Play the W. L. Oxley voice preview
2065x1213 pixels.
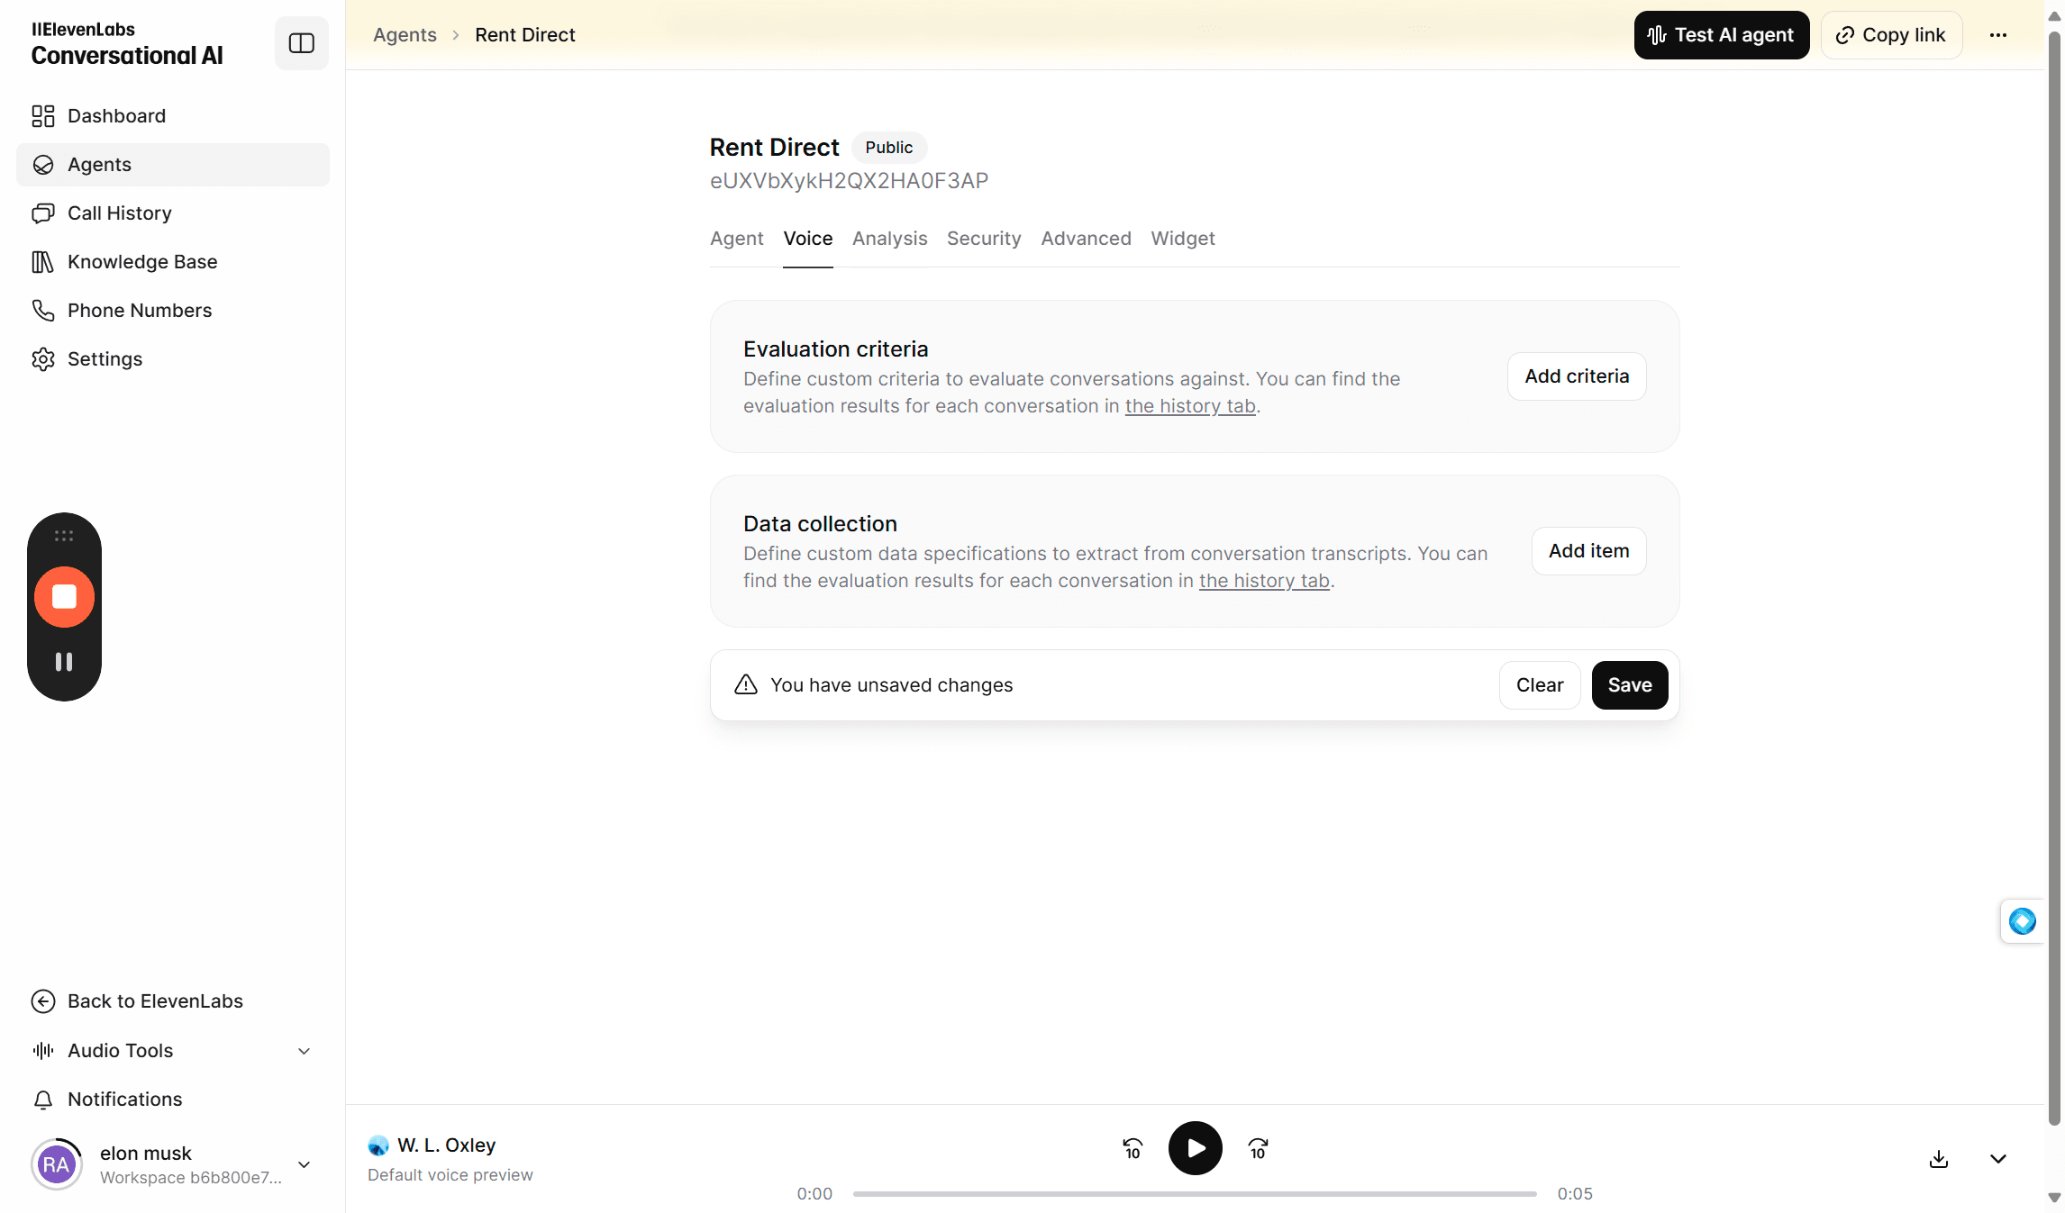tap(1195, 1148)
